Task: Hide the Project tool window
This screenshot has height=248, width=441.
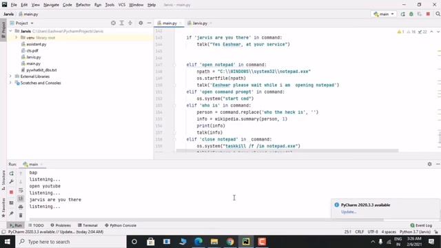Action: click(x=149, y=23)
